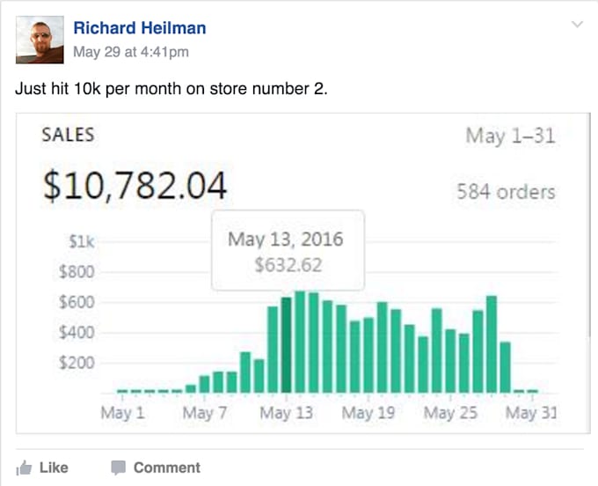The image size is (598, 486).
Task: Open the Richard Heilman profile link
Action: pyautogui.click(x=140, y=28)
